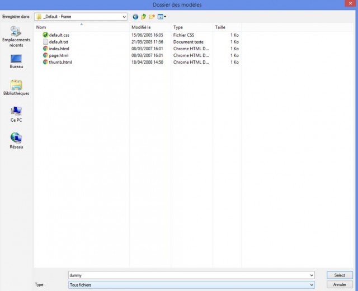Screen dimensions: 358x291
Task: Click the Annuler button
Action: pyautogui.click(x=340, y=285)
